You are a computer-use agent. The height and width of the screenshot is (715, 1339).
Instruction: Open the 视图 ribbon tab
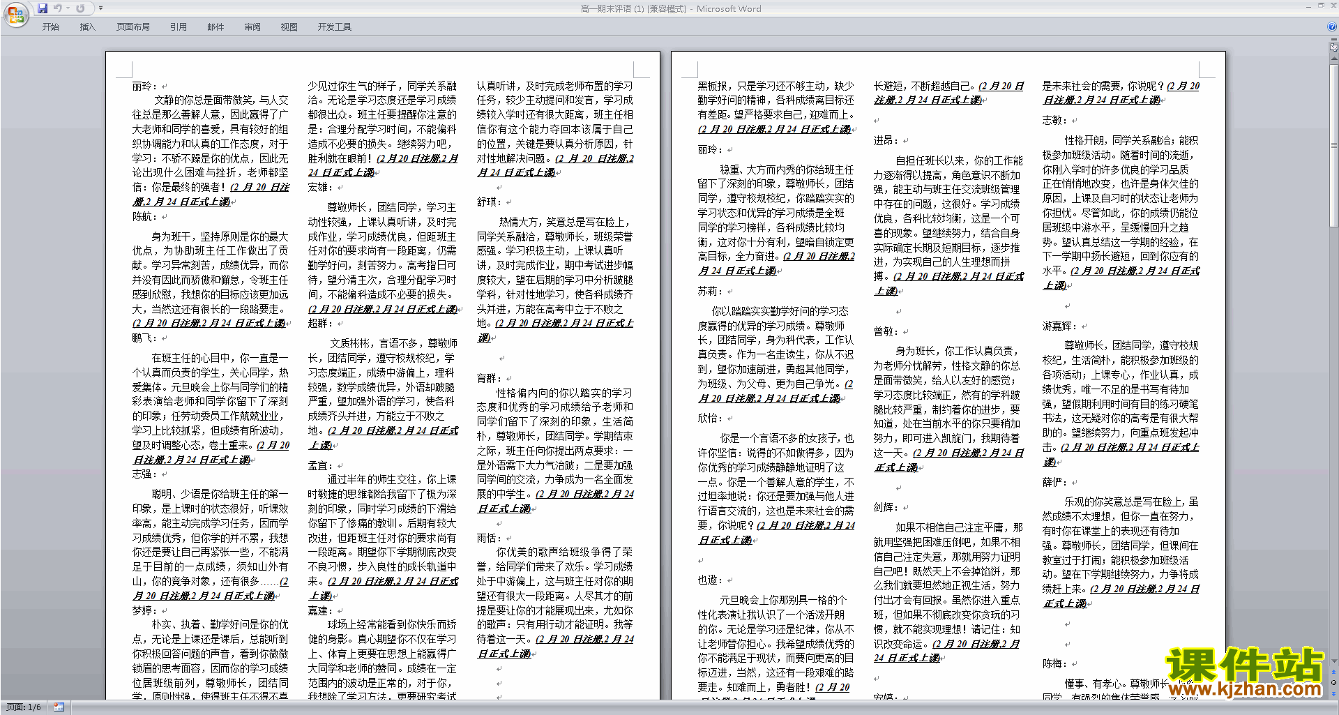pos(289,27)
